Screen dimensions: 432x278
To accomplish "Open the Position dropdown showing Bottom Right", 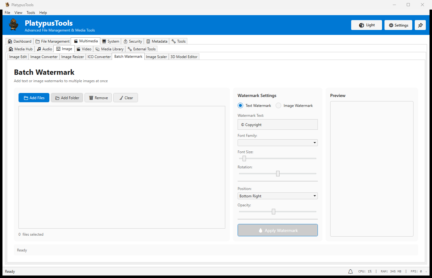I will point(277,196).
